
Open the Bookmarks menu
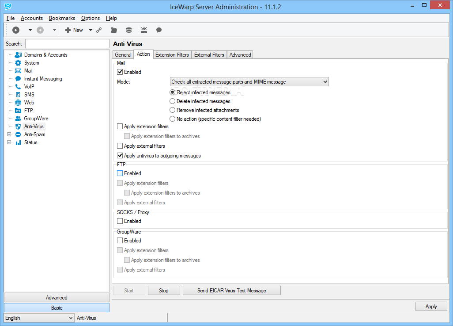(x=62, y=18)
